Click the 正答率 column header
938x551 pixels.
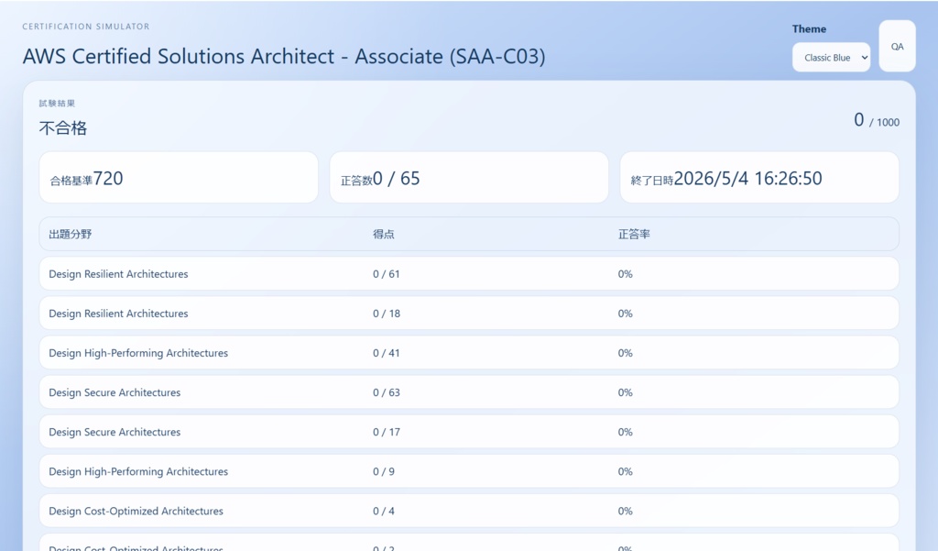(x=634, y=234)
